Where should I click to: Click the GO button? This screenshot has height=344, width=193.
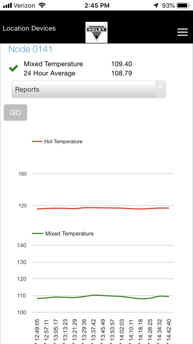16,113
